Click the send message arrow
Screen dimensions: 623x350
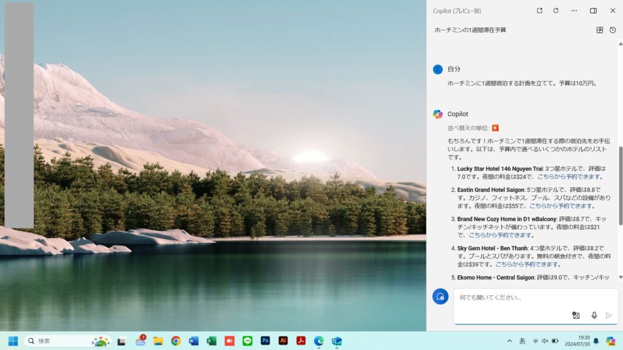(608, 315)
